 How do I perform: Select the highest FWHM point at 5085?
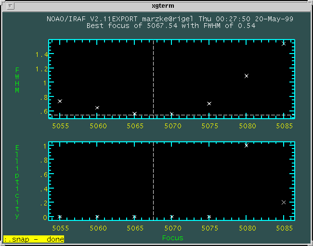(x=284, y=43)
